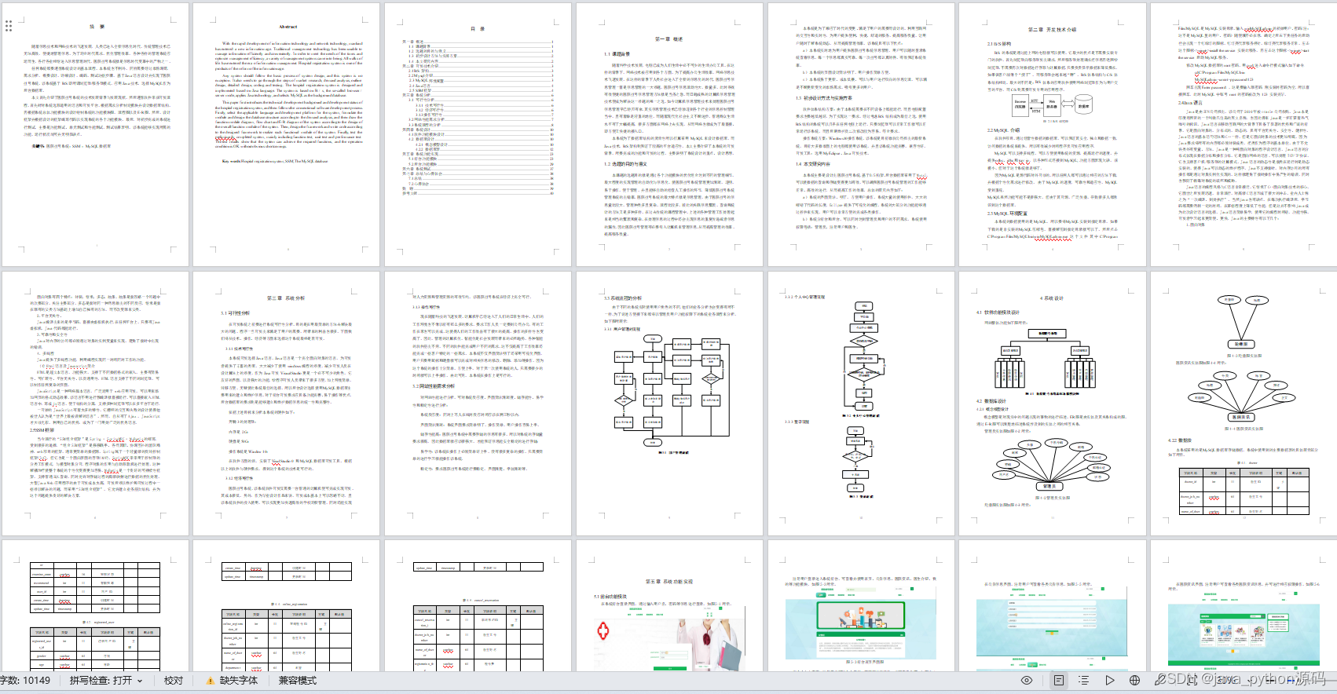Click the 第三章 系统分析 heading
The width and height of the screenshot is (1337, 694).
point(286,298)
